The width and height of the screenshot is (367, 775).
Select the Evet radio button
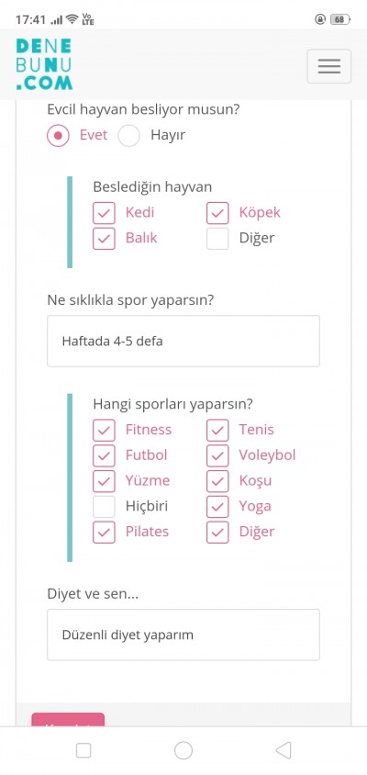59,135
